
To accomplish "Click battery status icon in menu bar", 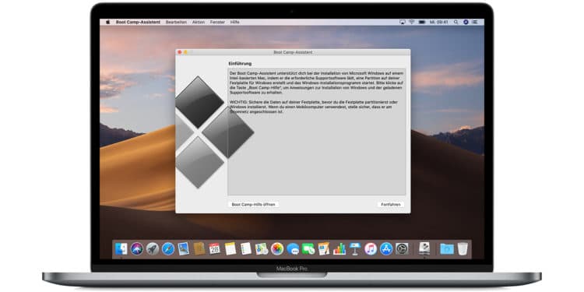I will (422, 22).
